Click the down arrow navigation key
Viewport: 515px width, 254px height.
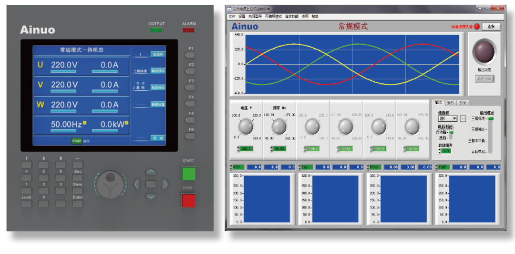(151, 196)
